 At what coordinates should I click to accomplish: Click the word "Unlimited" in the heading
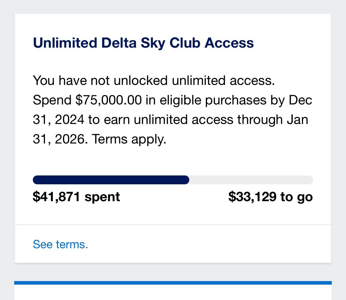(65, 43)
